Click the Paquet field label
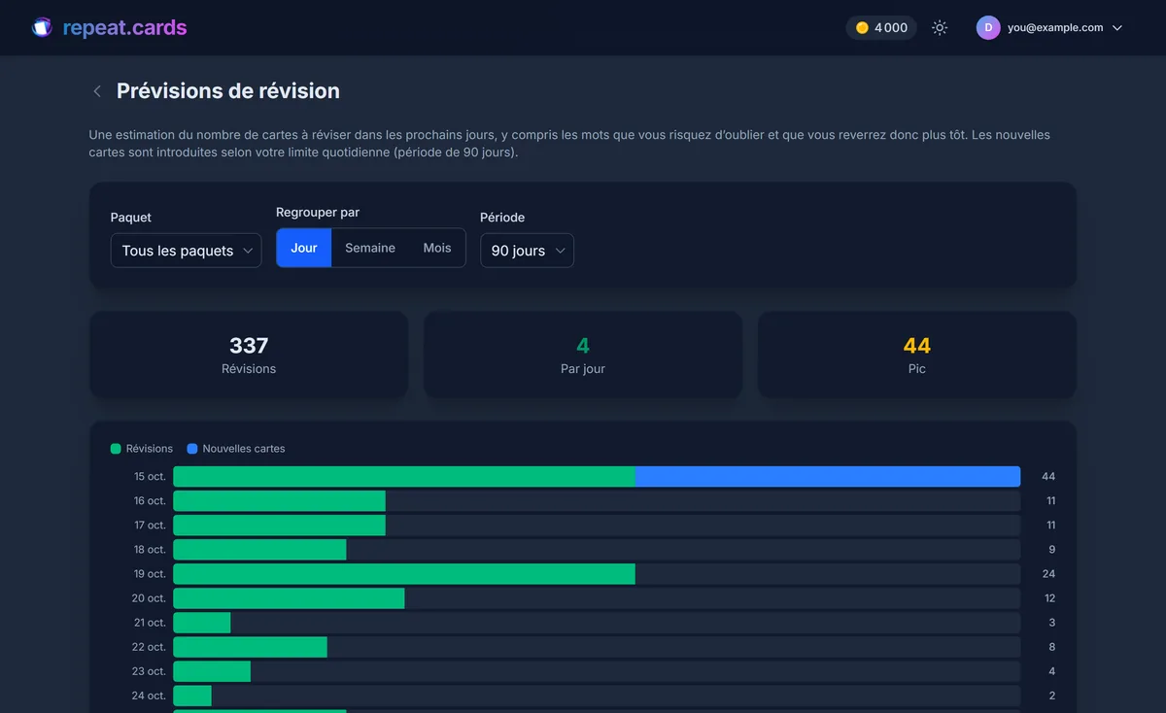Image resolution: width=1166 pixels, height=713 pixels. [131, 218]
